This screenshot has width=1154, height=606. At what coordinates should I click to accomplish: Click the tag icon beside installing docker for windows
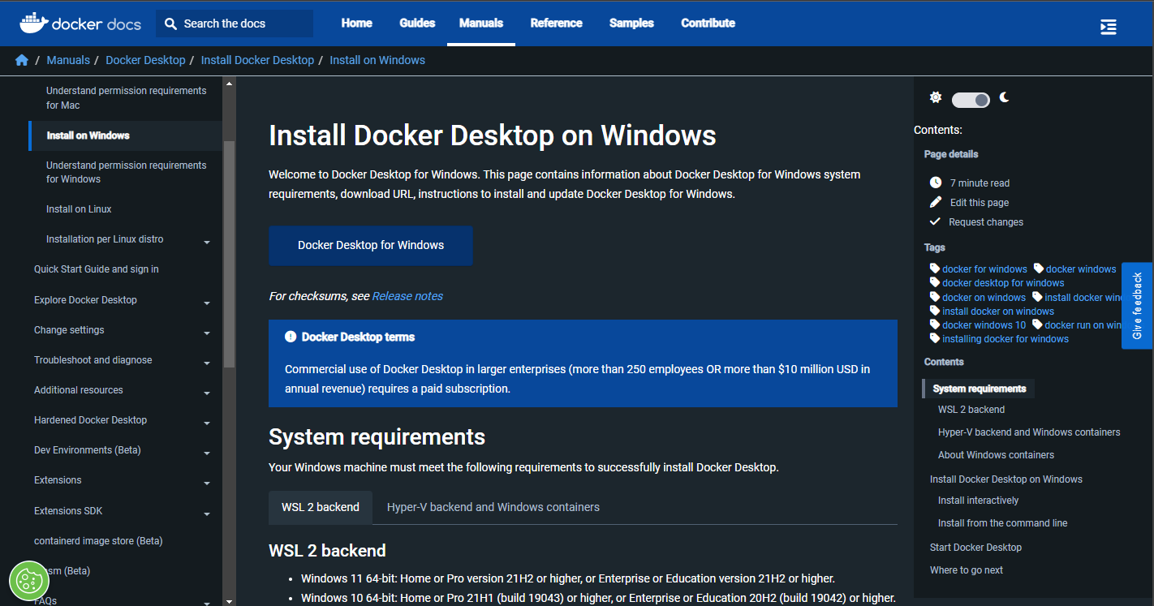(935, 338)
